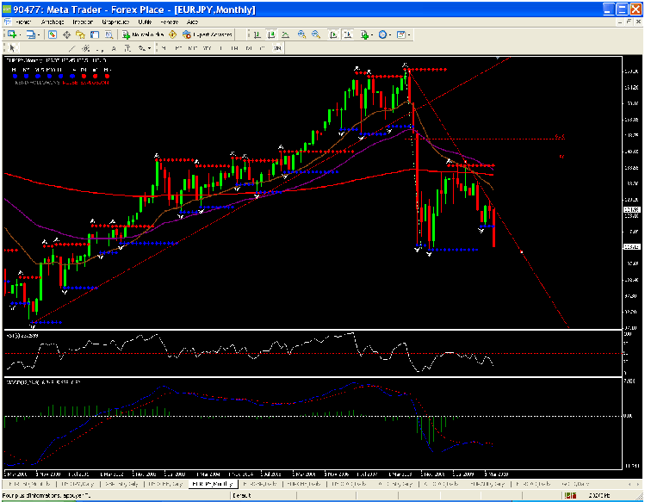645x502 pixels.
Task: Open the Fichier menu
Action: 23,22
